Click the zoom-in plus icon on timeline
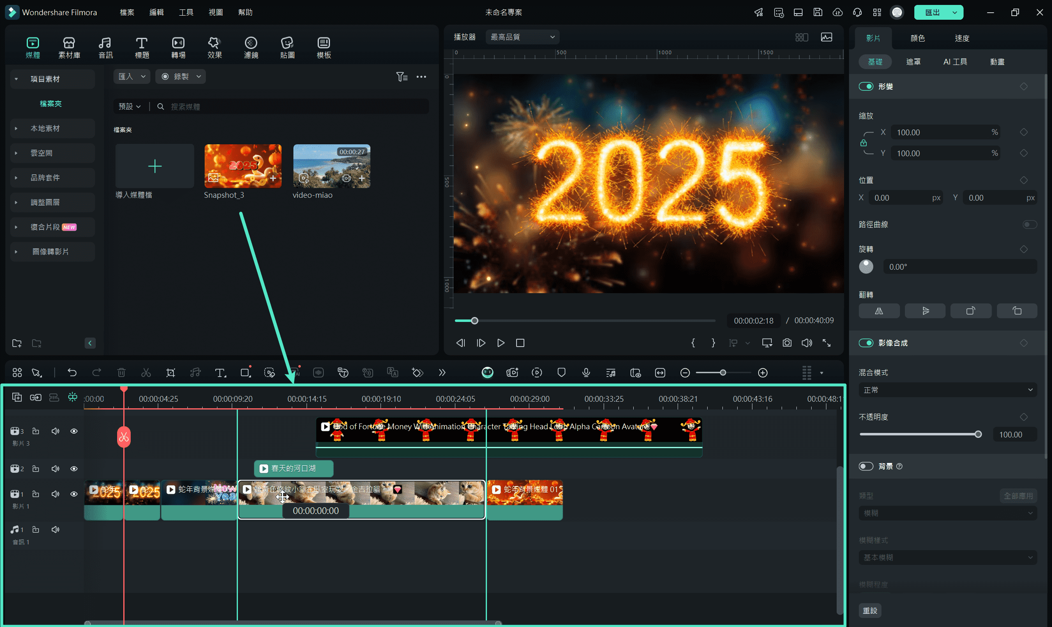This screenshot has height=627, width=1052. pyautogui.click(x=763, y=372)
